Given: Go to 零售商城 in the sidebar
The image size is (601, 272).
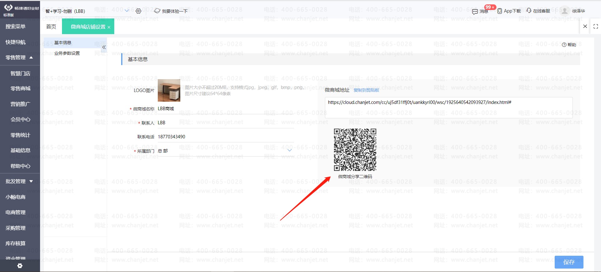Looking at the screenshot, I should [20, 89].
